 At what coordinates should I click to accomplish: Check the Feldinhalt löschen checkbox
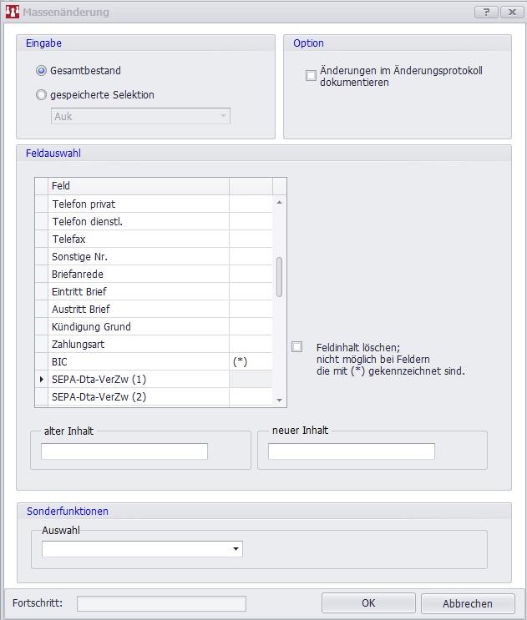click(296, 347)
